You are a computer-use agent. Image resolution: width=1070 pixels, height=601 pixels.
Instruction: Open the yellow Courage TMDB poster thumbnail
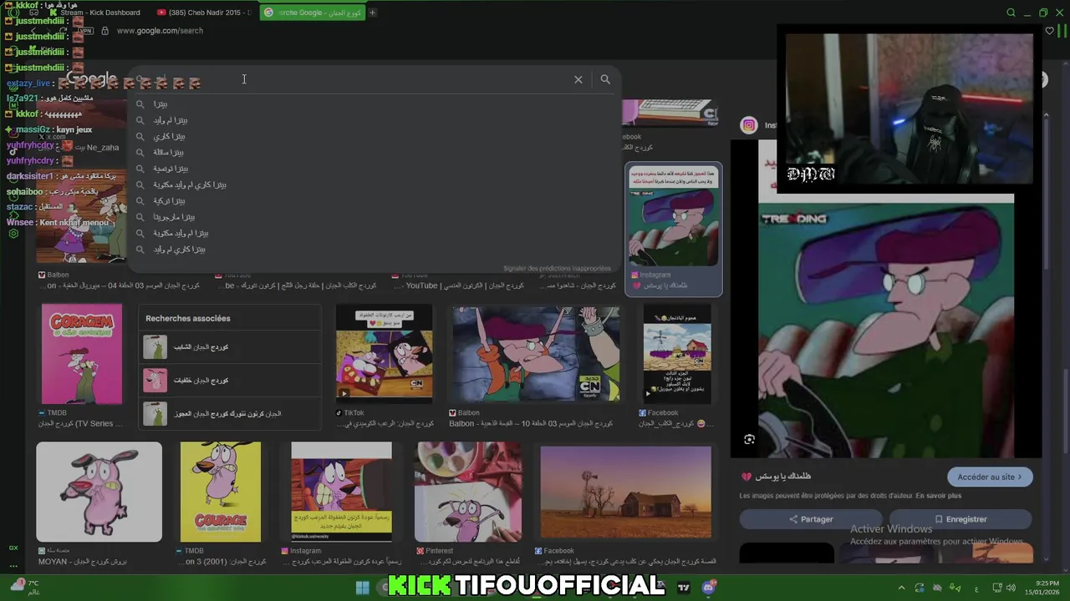pos(221,492)
